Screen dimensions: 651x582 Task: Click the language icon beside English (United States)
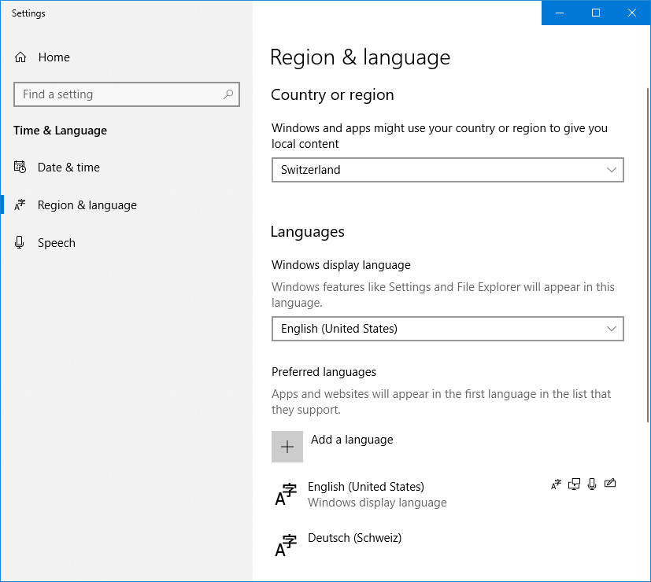point(286,494)
